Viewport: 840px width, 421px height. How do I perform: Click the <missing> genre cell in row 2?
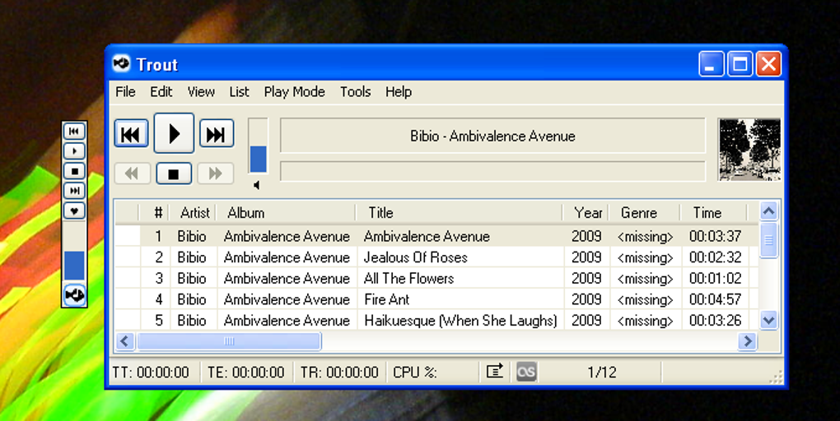pyautogui.click(x=646, y=257)
